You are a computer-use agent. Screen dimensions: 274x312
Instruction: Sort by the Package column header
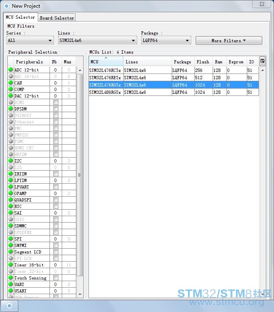[x=183, y=62]
